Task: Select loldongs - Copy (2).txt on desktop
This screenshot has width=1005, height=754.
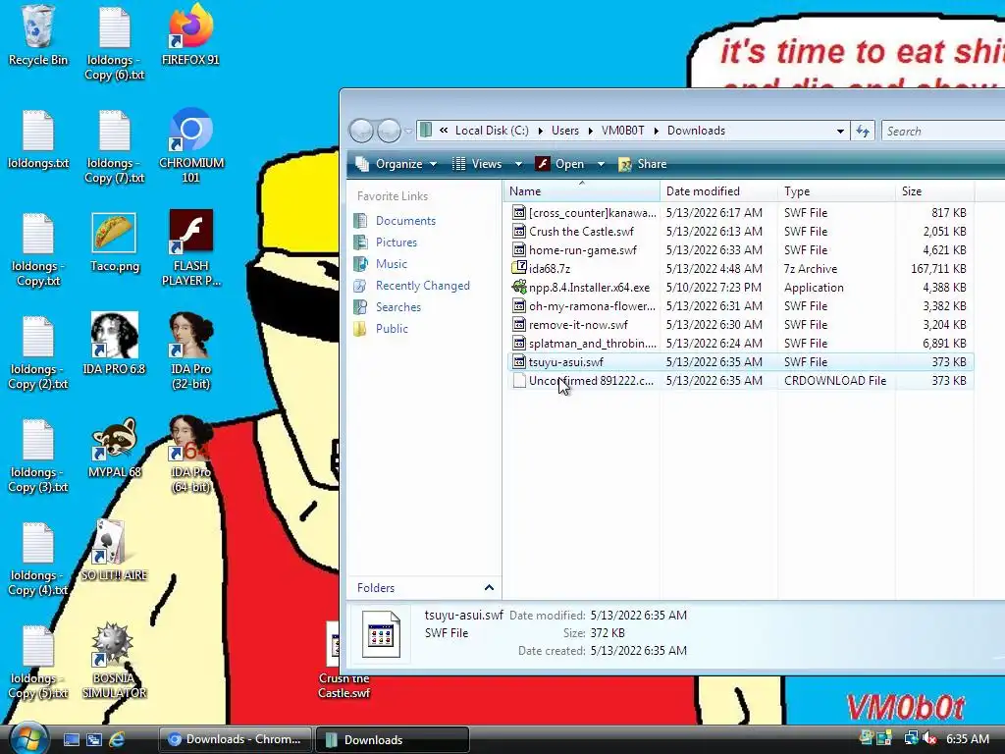Action: 38,352
